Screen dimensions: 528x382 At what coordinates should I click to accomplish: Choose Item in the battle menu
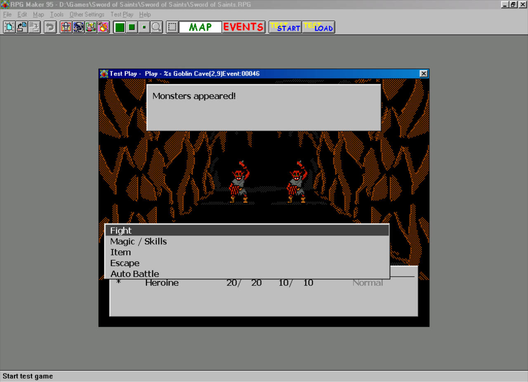tap(247, 252)
